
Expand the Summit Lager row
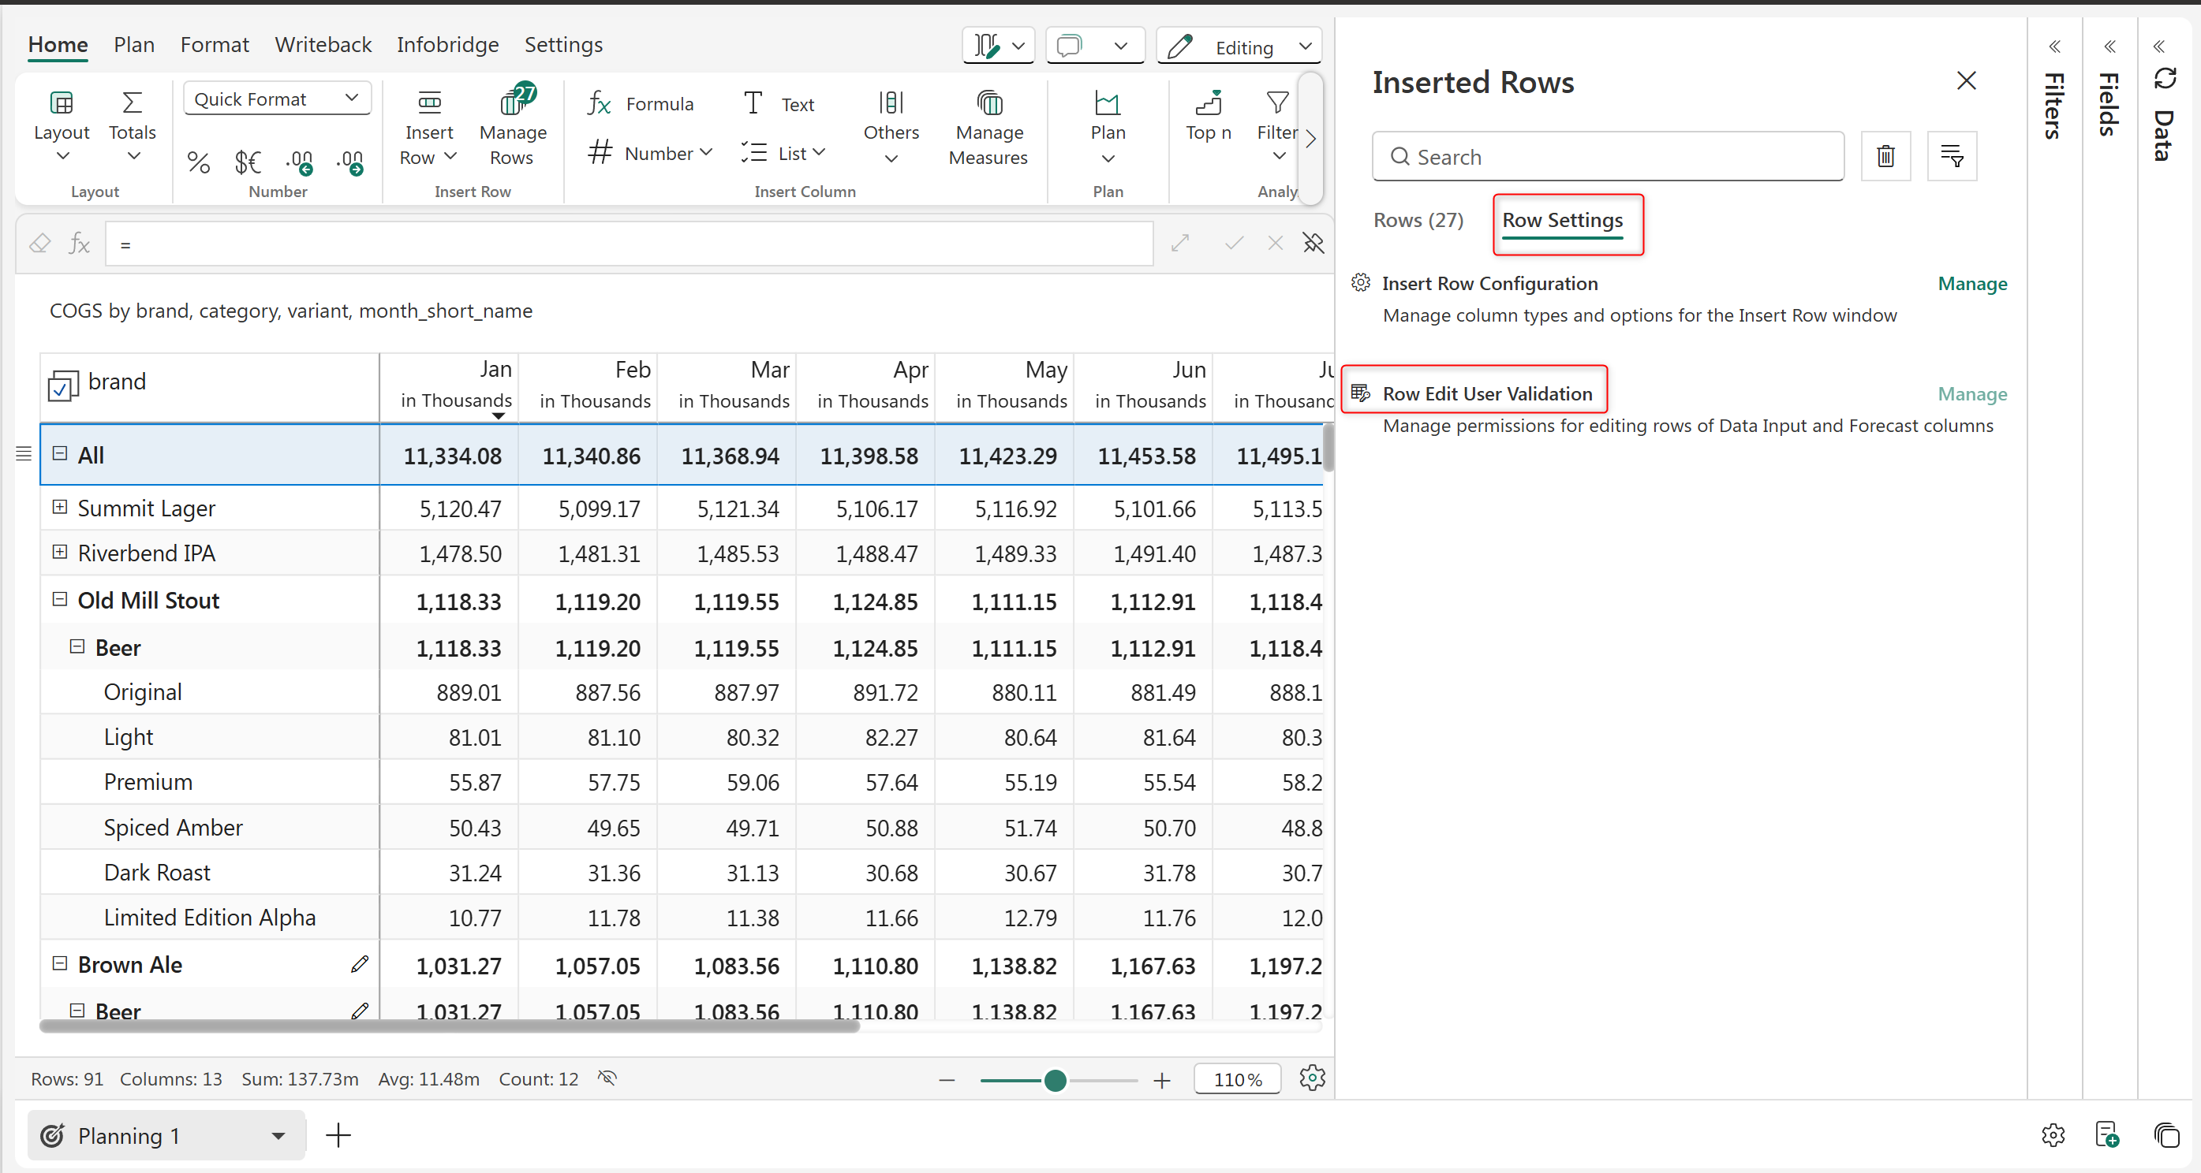click(x=60, y=507)
